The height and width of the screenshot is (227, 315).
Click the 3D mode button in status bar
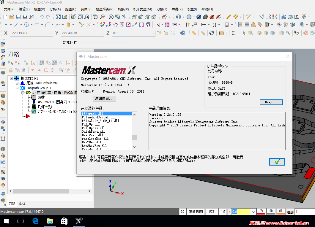pos(183,212)
